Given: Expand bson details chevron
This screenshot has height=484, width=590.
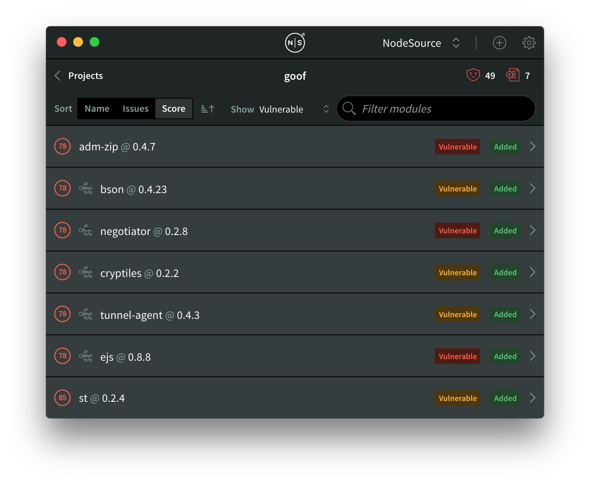Looking at the screenshot, I should point(532,188).
